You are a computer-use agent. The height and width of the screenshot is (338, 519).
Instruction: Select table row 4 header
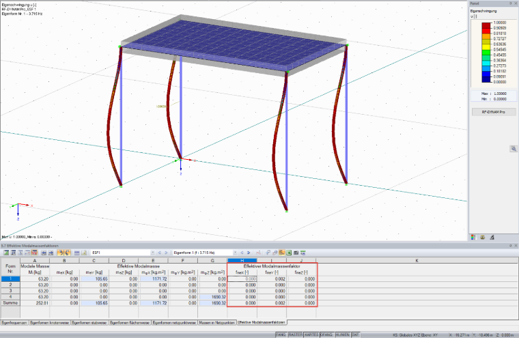(10, 296)
